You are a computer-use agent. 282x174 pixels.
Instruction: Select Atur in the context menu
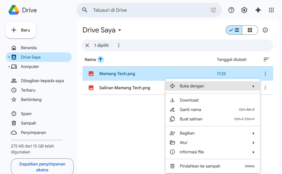[212, 142]
